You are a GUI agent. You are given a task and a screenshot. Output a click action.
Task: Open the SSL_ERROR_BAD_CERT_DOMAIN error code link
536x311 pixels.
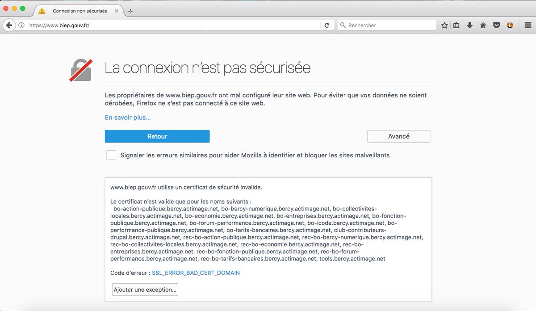point(196,273)
